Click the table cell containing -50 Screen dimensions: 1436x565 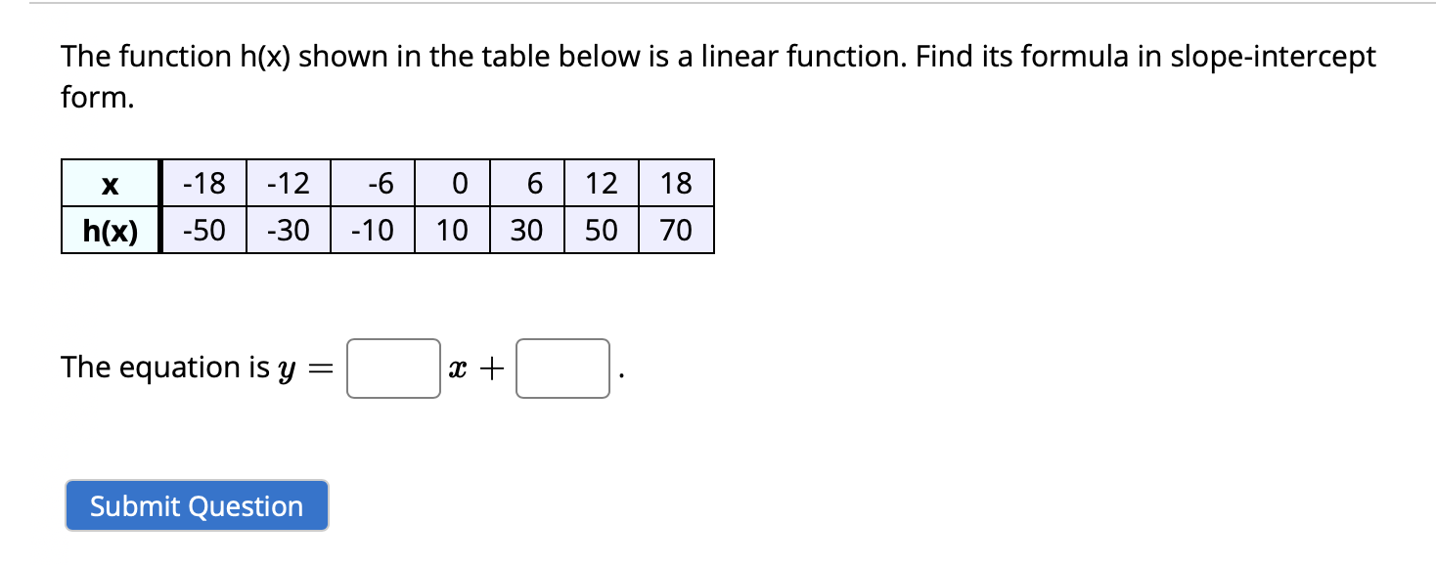(x=202, y=232)
